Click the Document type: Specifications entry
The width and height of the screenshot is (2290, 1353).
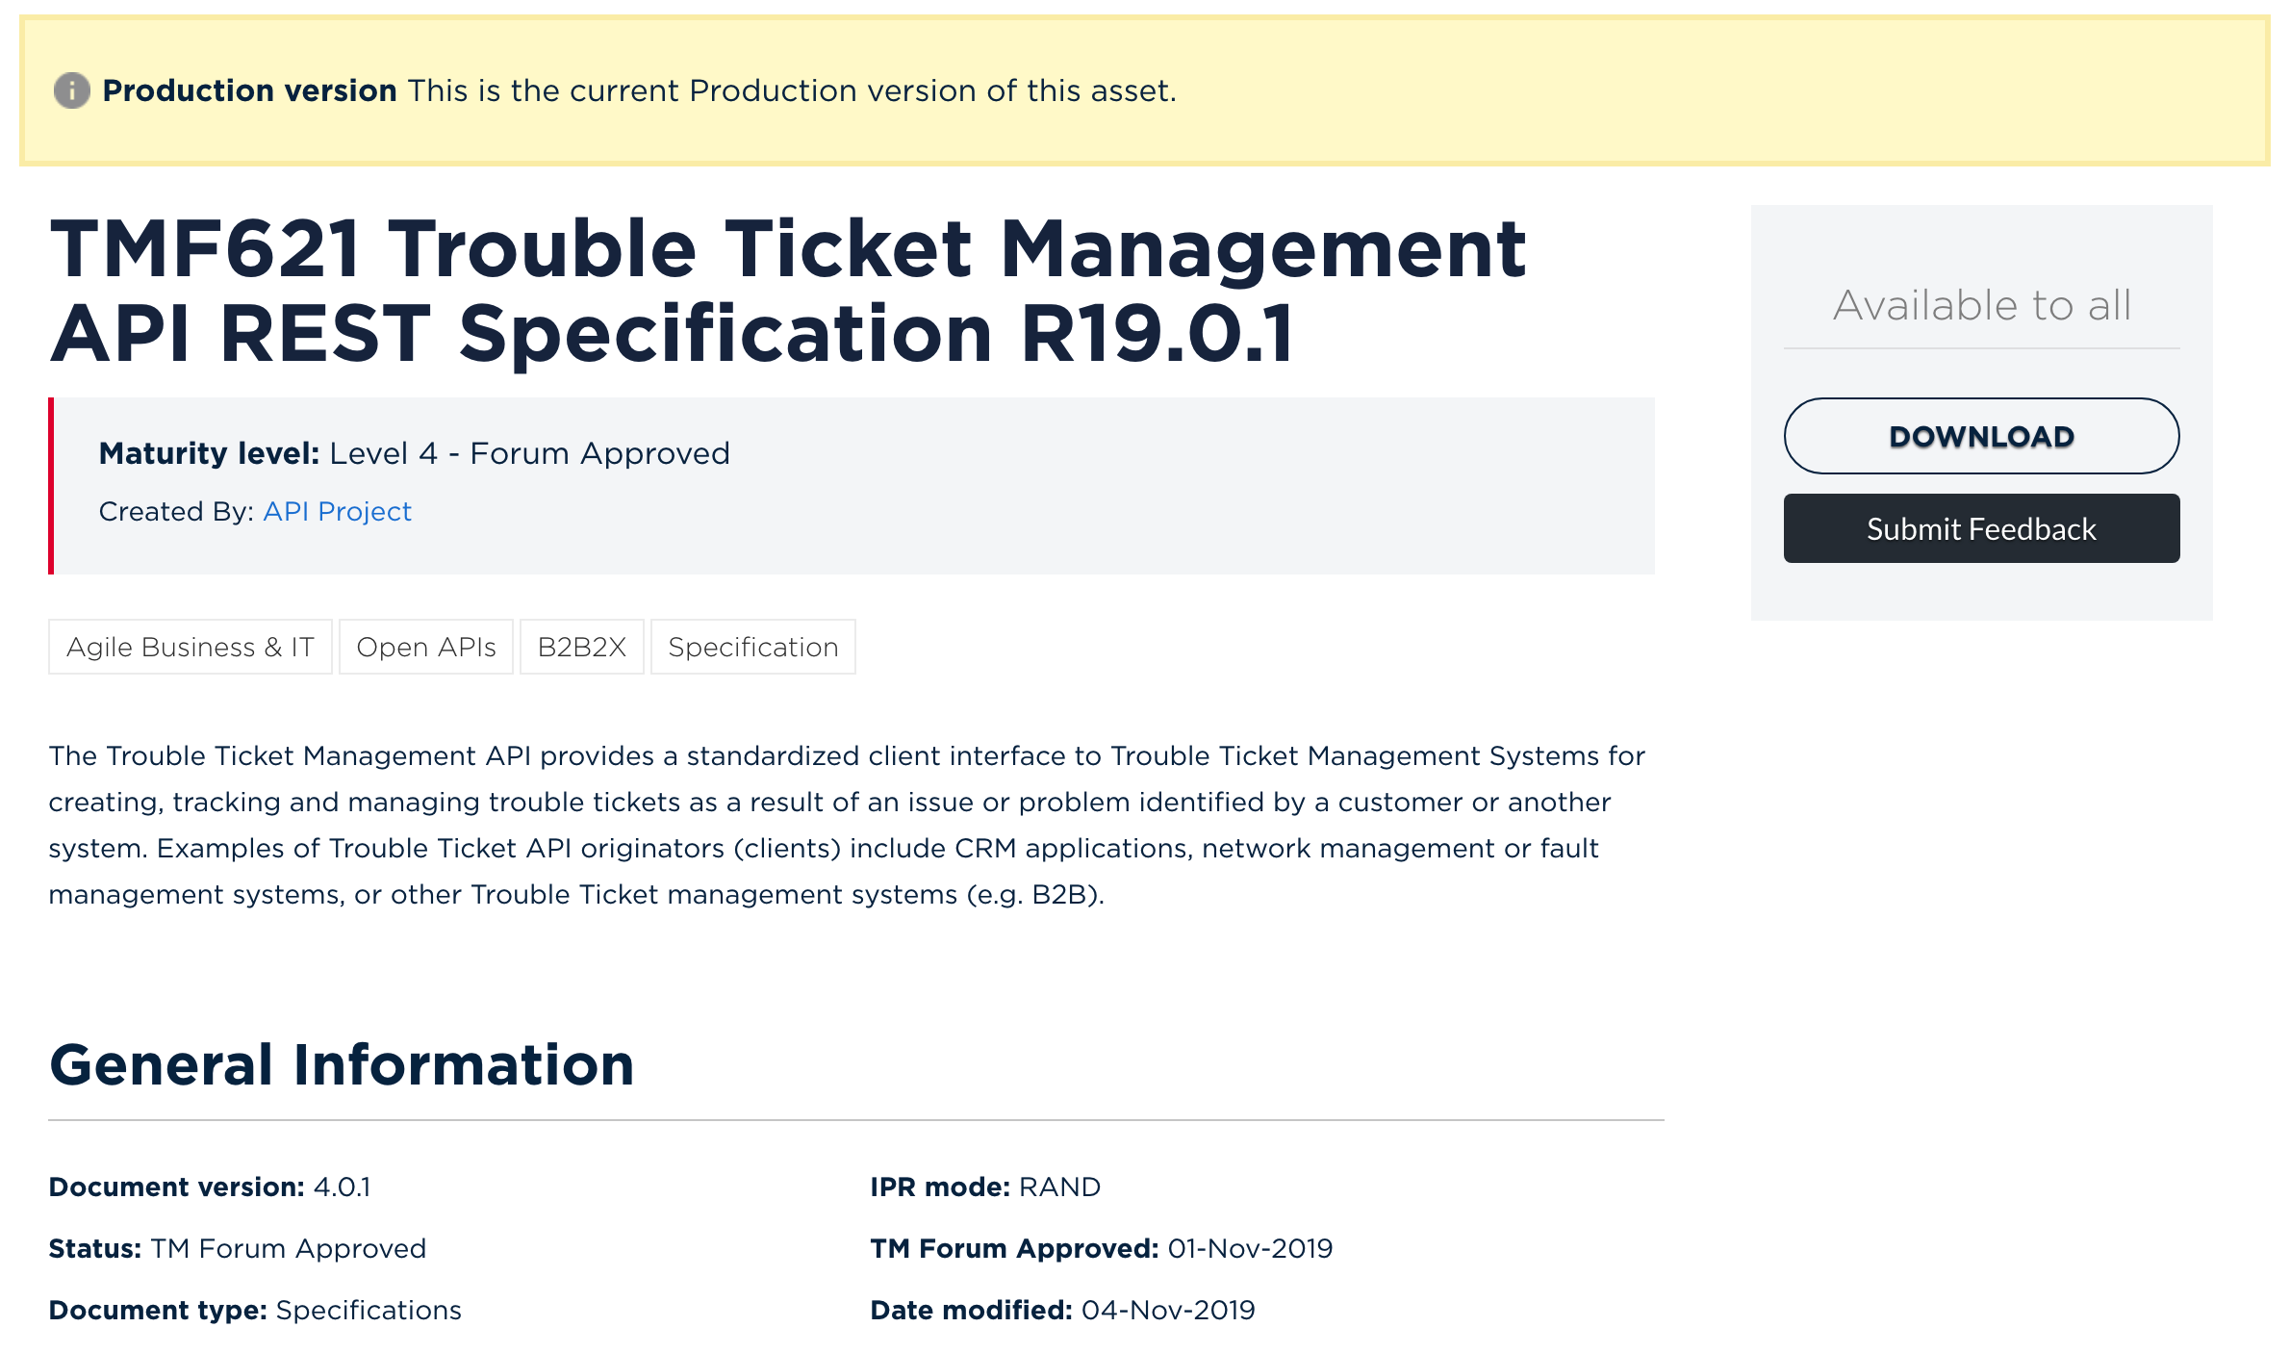[x=255, y=1310]
